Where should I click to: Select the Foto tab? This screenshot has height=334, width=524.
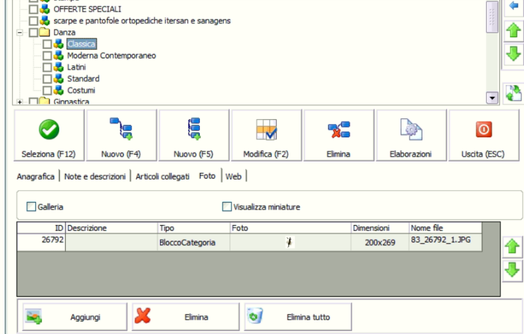pos(207,176)
